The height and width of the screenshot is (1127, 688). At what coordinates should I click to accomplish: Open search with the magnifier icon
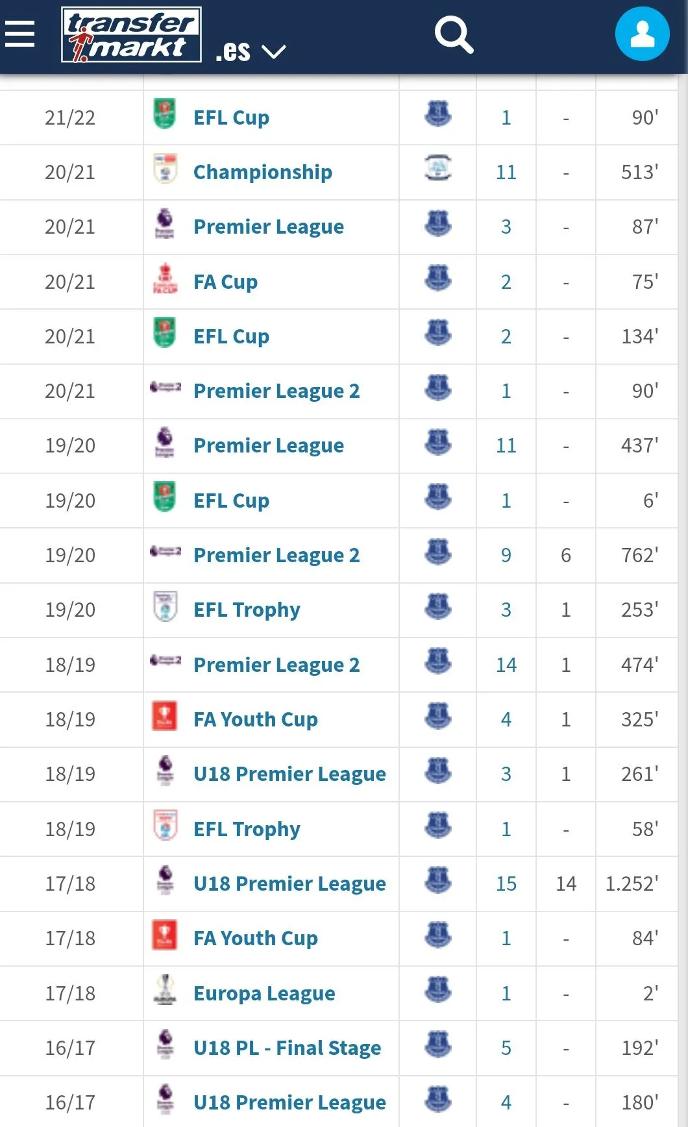tap(454, 35)
